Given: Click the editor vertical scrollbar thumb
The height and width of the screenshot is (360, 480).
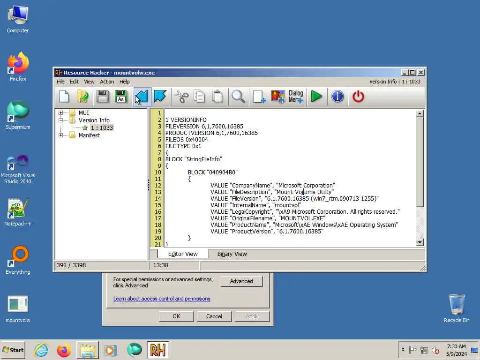Looking at the screenshot, I should tap(420, 162).
